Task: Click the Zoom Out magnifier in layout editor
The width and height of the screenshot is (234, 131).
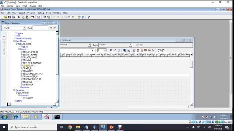Action: pos(128,50)
